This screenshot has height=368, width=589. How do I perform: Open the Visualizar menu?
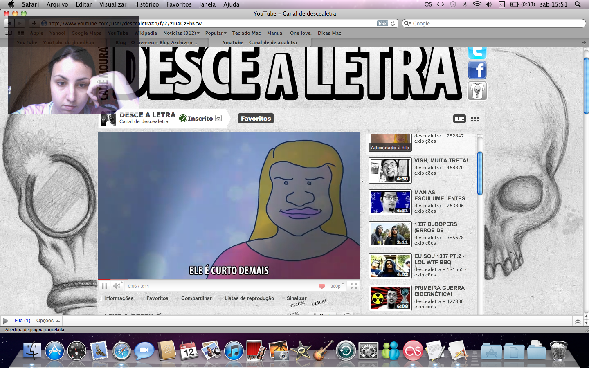(113, 4)
